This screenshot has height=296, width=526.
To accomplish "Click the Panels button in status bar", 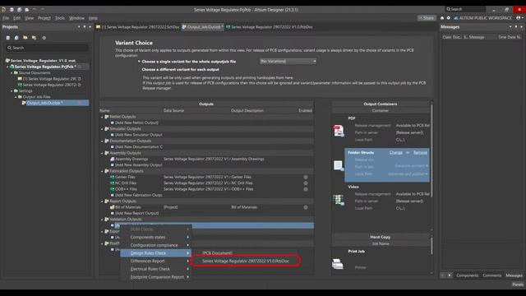I will [x=518, y=284].
